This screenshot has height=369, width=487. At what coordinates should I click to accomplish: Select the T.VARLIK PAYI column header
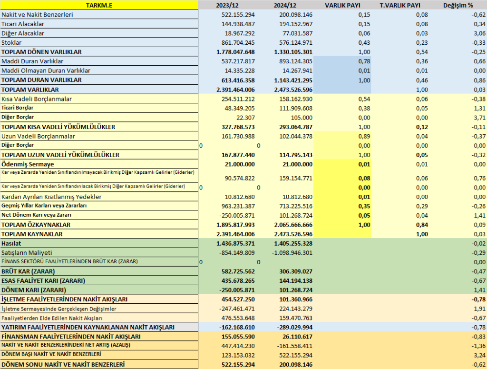[x=400, y=5]
